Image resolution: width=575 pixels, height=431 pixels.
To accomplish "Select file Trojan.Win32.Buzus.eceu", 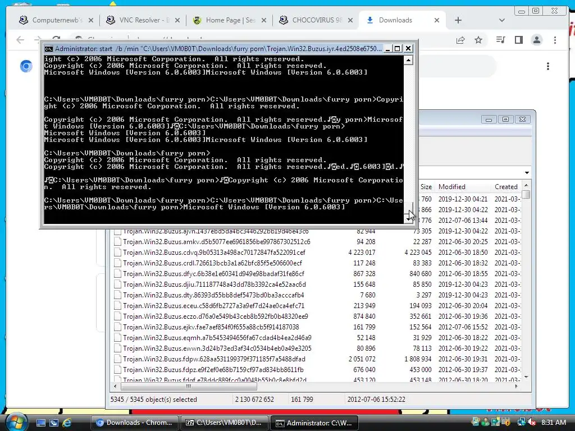I will tap(213, 306).
